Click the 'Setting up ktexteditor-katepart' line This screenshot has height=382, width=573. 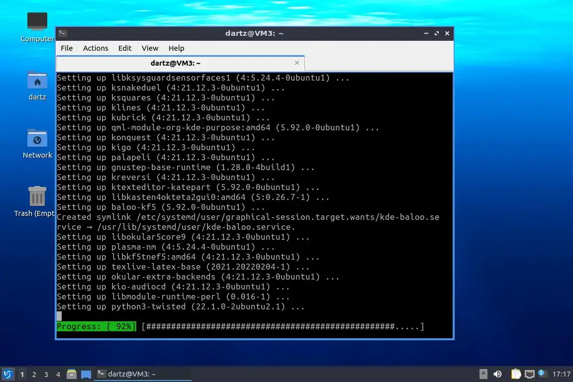point(188,187)
